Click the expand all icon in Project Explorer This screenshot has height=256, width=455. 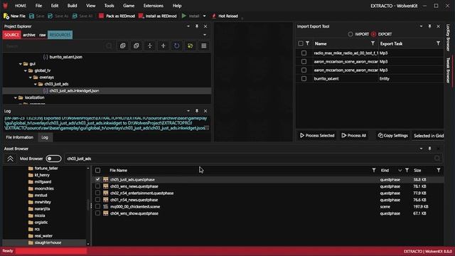pyautogui.click(x=123, y=46)
